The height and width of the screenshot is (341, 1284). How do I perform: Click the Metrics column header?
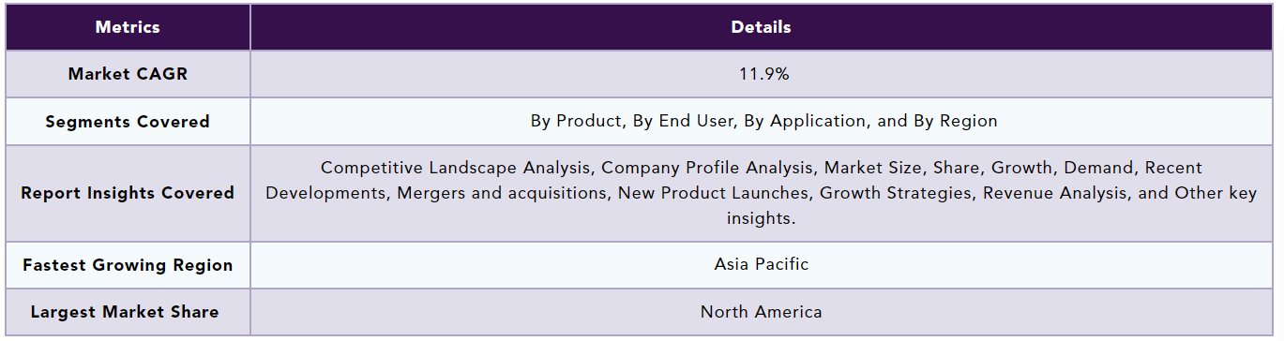point(128,27)
